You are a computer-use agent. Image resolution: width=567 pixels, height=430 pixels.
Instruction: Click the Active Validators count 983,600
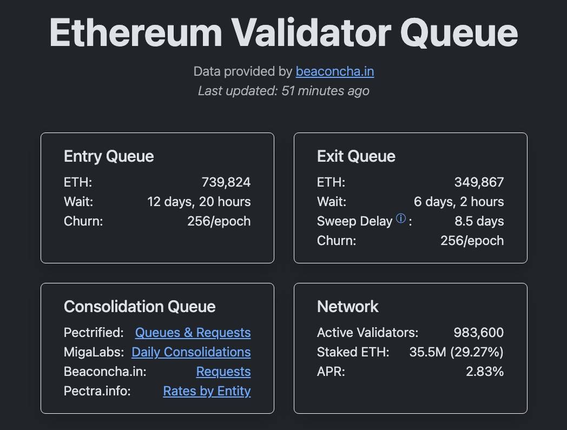coord(478,333)
